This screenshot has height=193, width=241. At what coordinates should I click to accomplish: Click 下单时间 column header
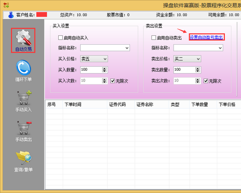(x=73, y=105)
